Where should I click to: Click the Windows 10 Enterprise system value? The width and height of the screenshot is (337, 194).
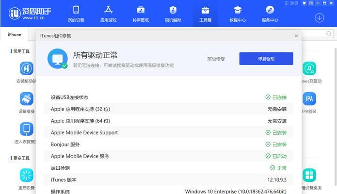[236, 191]
